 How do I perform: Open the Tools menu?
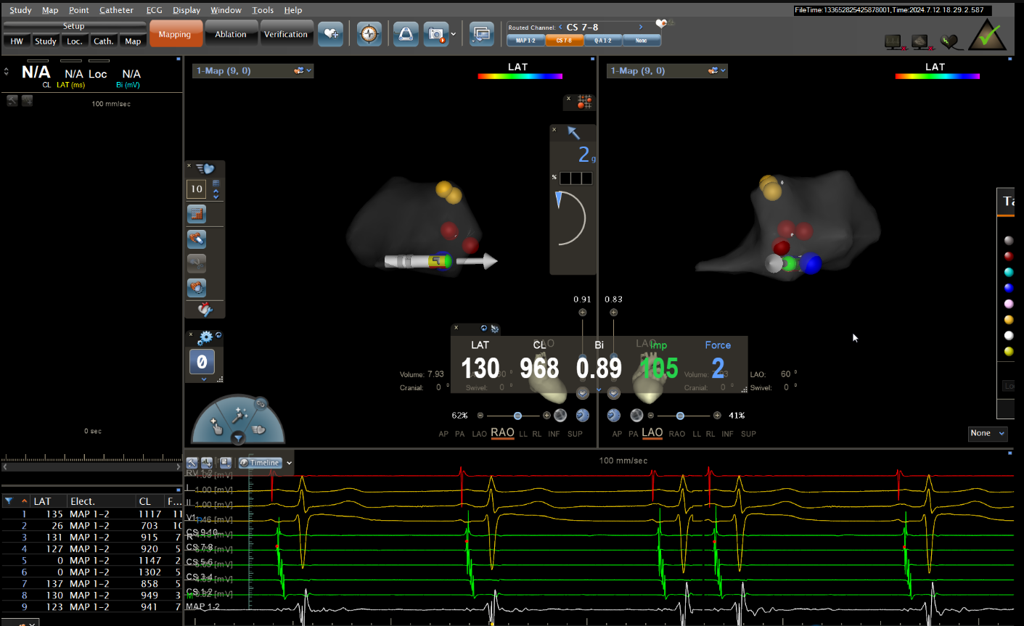[x=263, y=10]
